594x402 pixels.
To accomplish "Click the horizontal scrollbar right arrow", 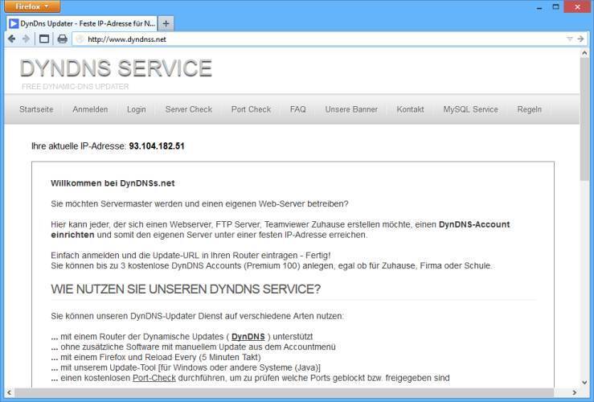I will [x=575, y=392].
